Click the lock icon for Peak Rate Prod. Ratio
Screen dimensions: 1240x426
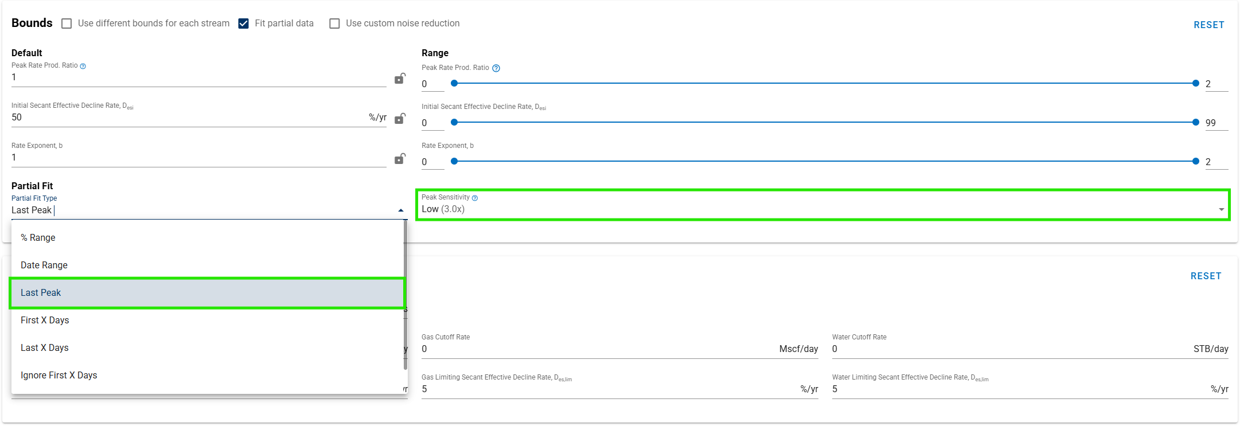coord(400,79)
